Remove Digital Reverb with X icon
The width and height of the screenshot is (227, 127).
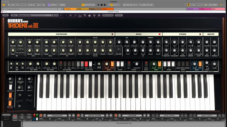tap(107, 115)
